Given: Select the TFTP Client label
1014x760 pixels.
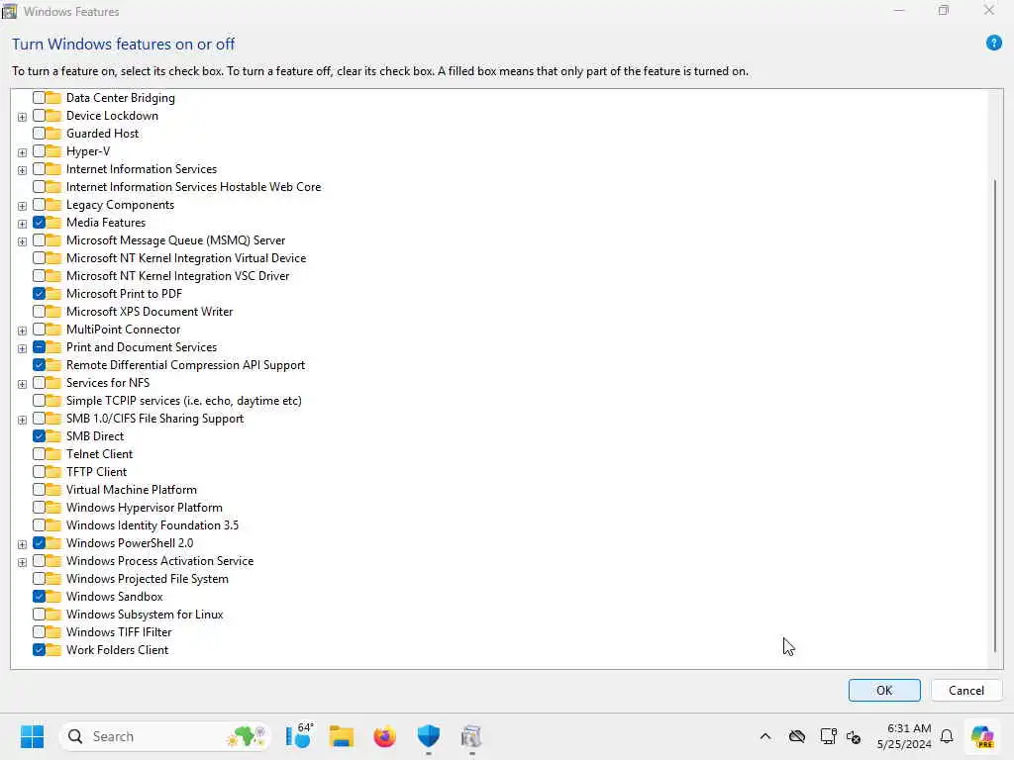Looking at the screenshot, I should click(x=96, y=472).
